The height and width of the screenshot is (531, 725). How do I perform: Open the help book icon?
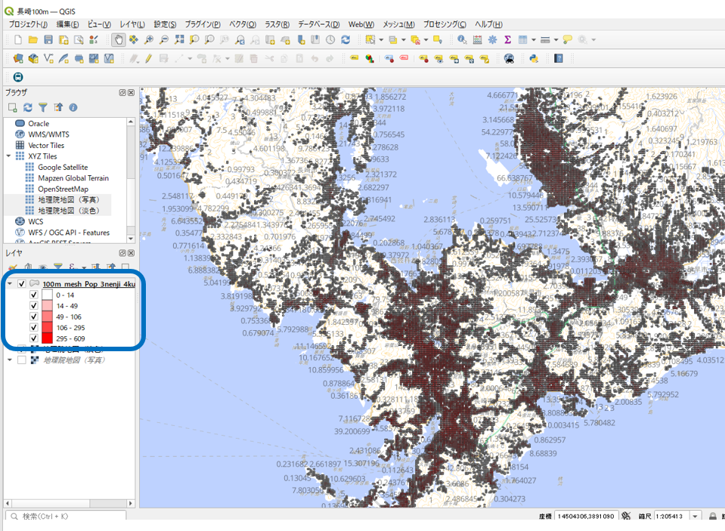[559, 59]
